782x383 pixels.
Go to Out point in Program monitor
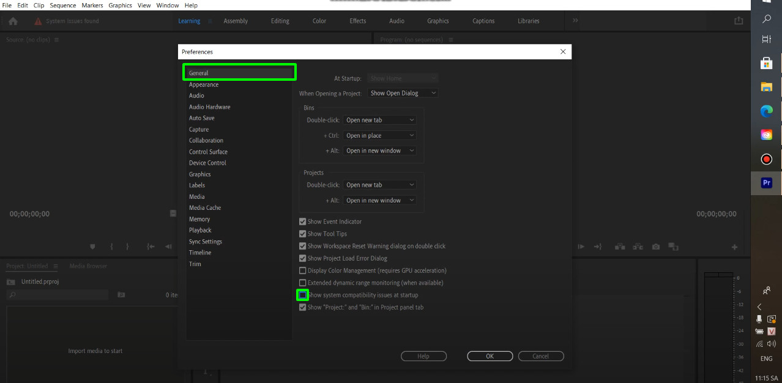pos(598,247)
